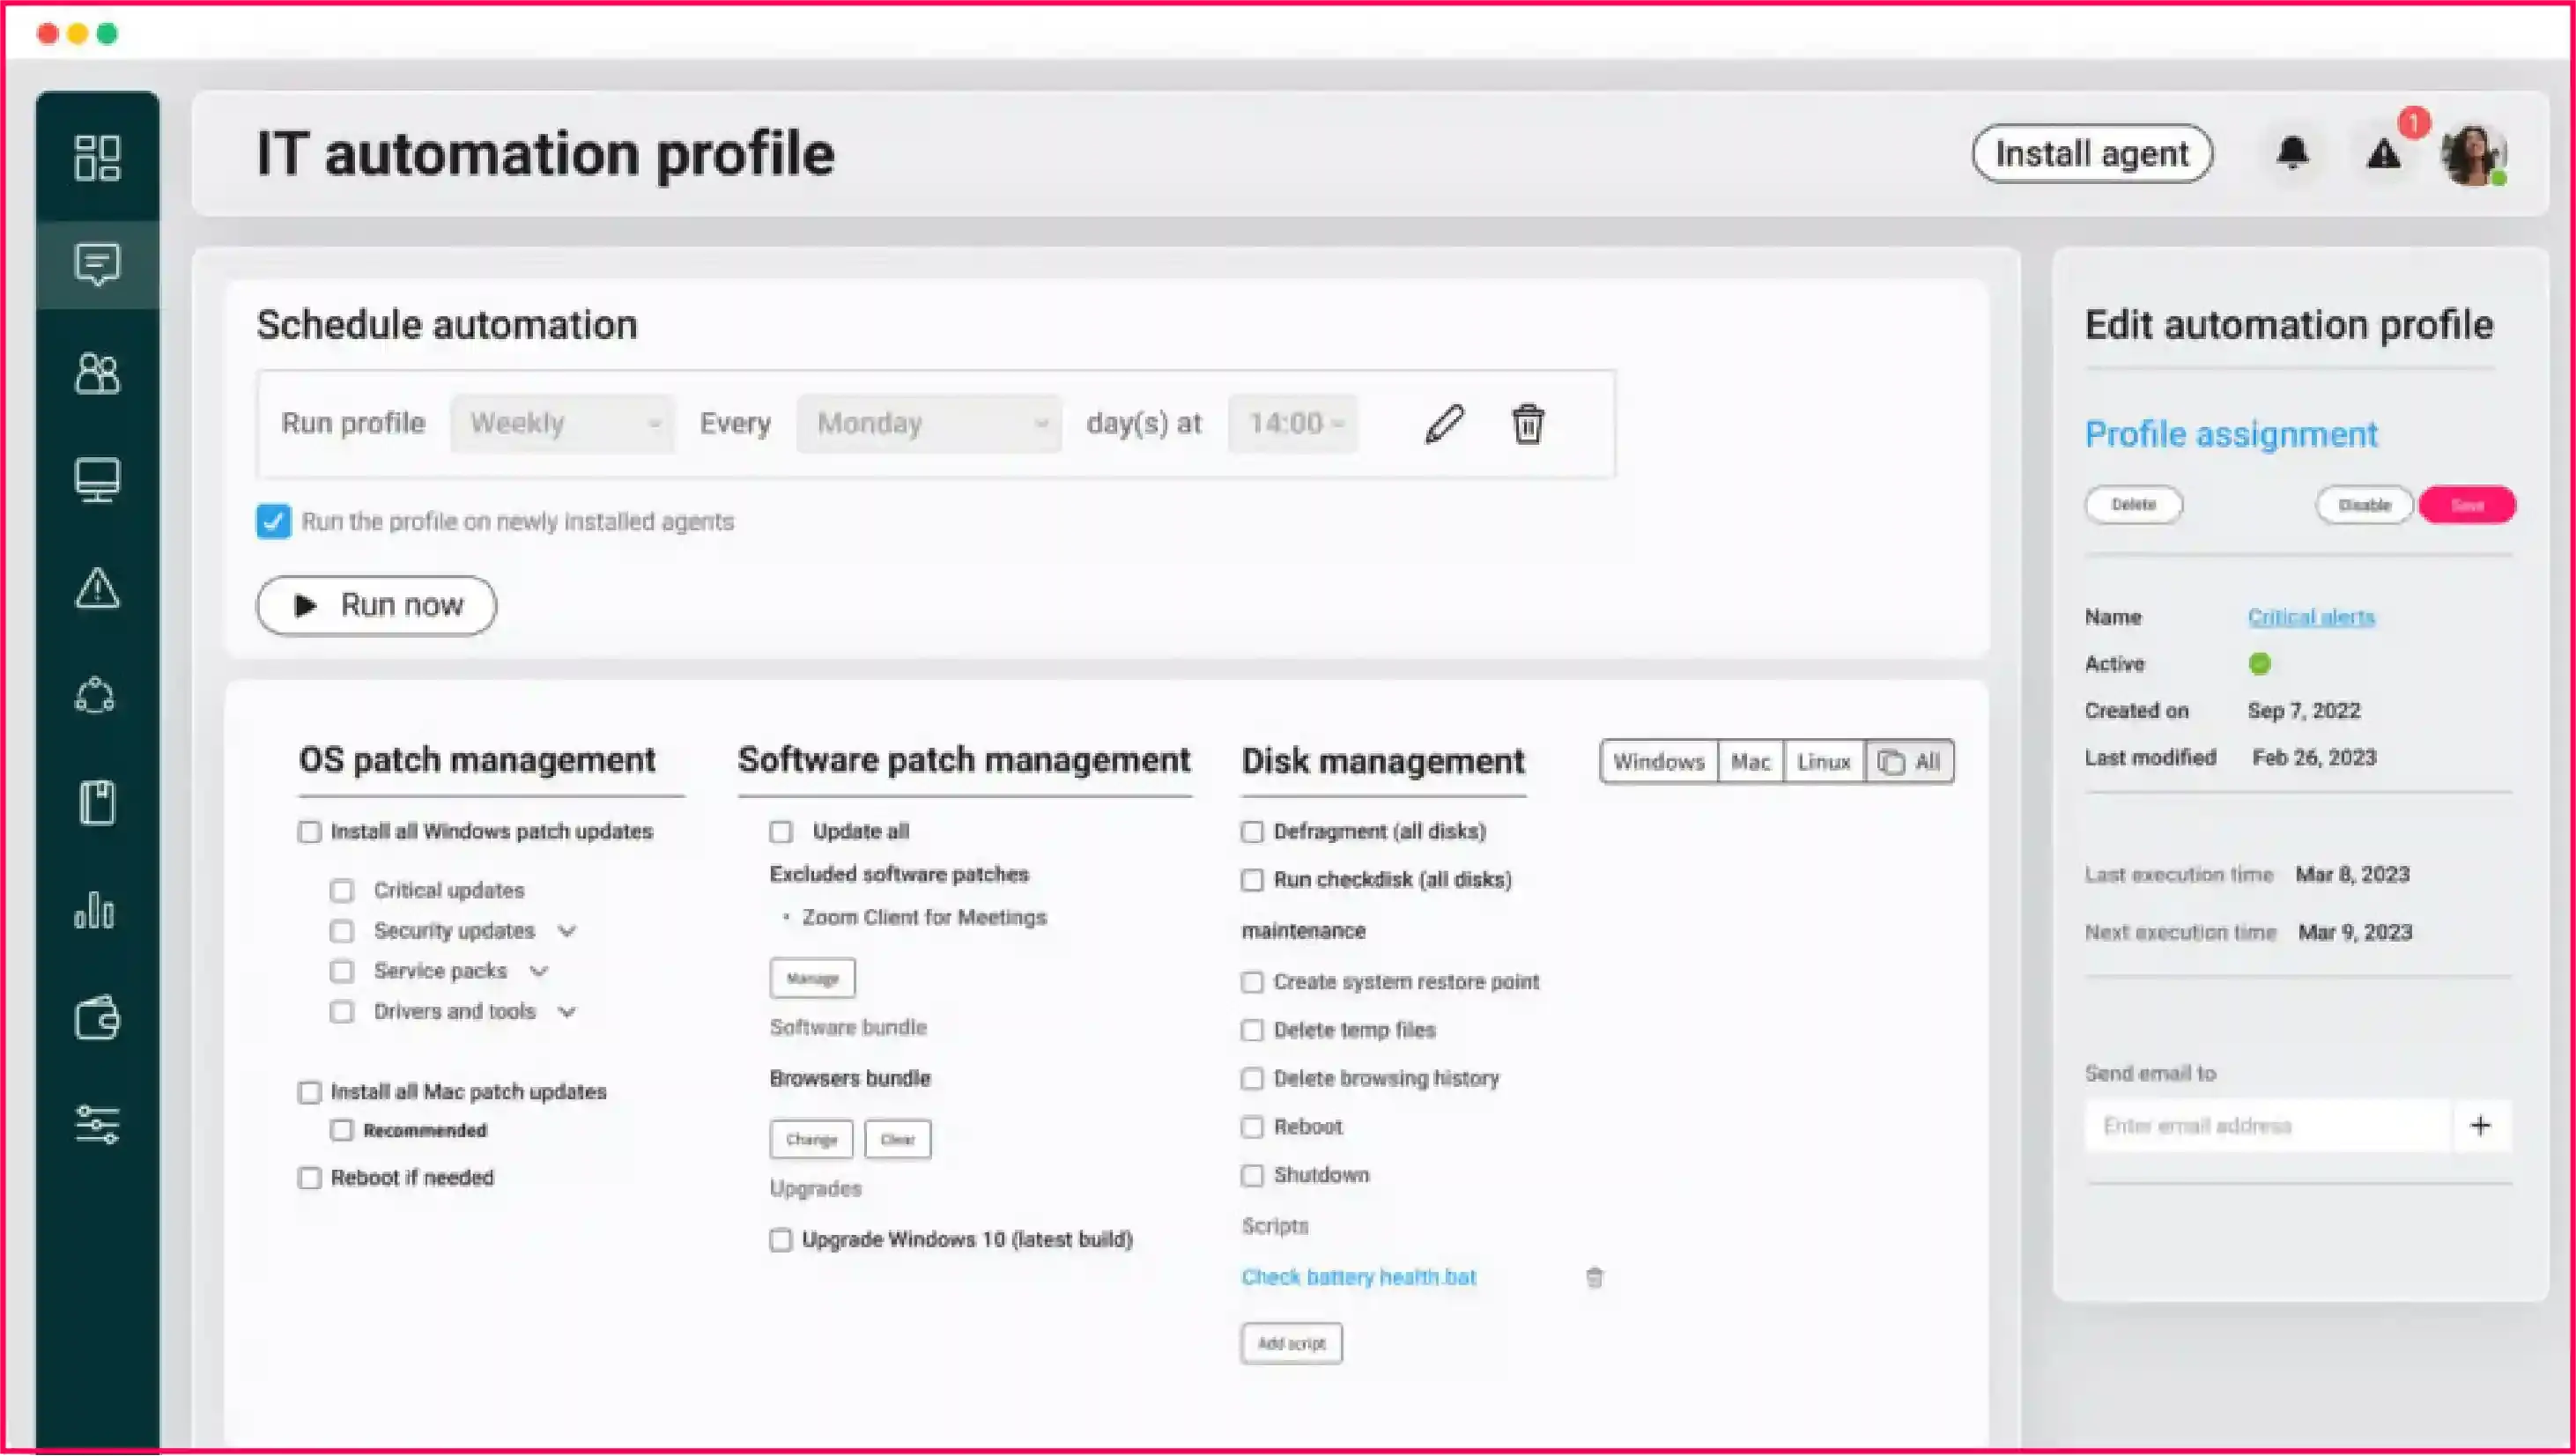Open the users group sidebar icon
Screen dimensions: 2576x1456
point(97,374)
